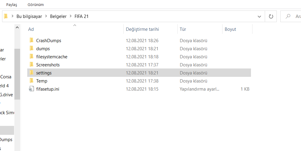Refresh the folder view
301x151 pixels.
point(271,16)
